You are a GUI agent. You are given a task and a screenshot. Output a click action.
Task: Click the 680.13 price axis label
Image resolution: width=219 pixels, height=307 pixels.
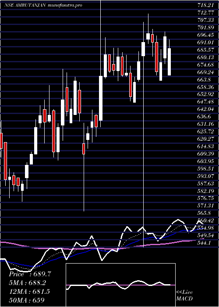click(x=206, y=57)
